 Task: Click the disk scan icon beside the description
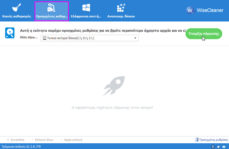click(x=10, y=33)
